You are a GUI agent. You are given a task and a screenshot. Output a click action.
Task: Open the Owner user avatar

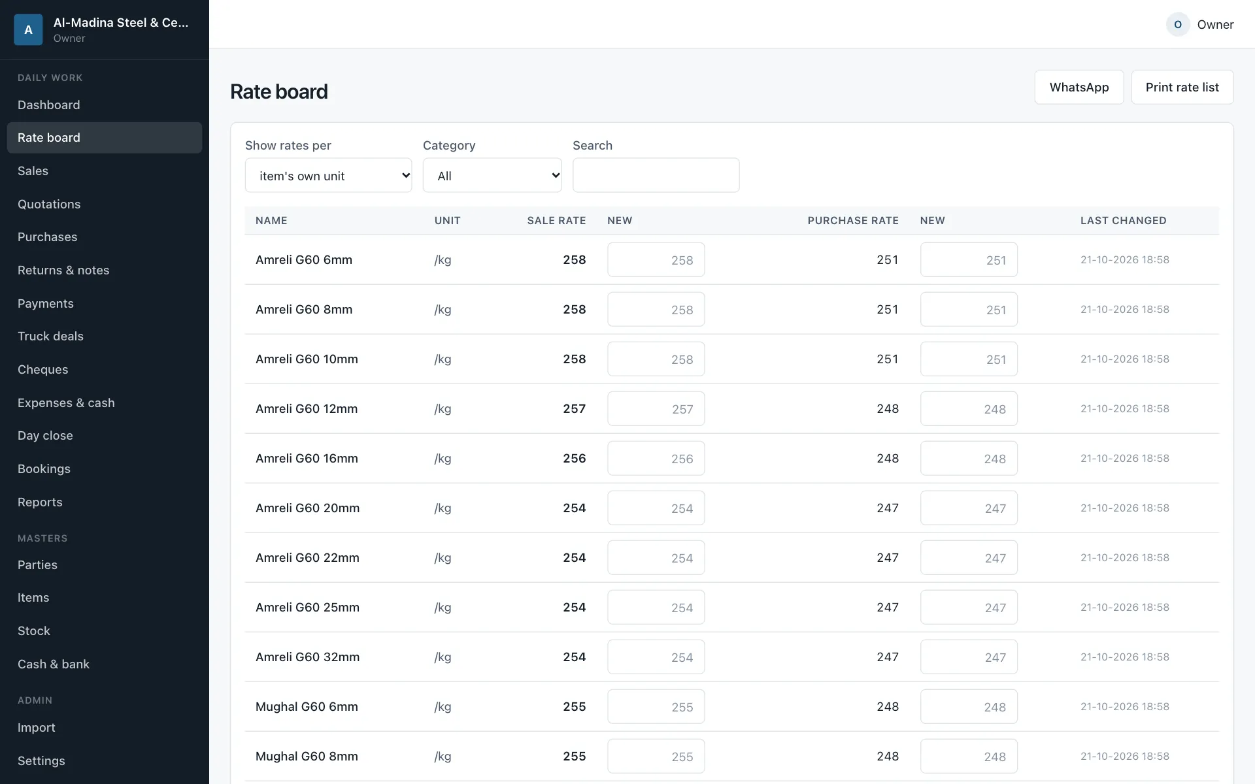pos(1178,24)
